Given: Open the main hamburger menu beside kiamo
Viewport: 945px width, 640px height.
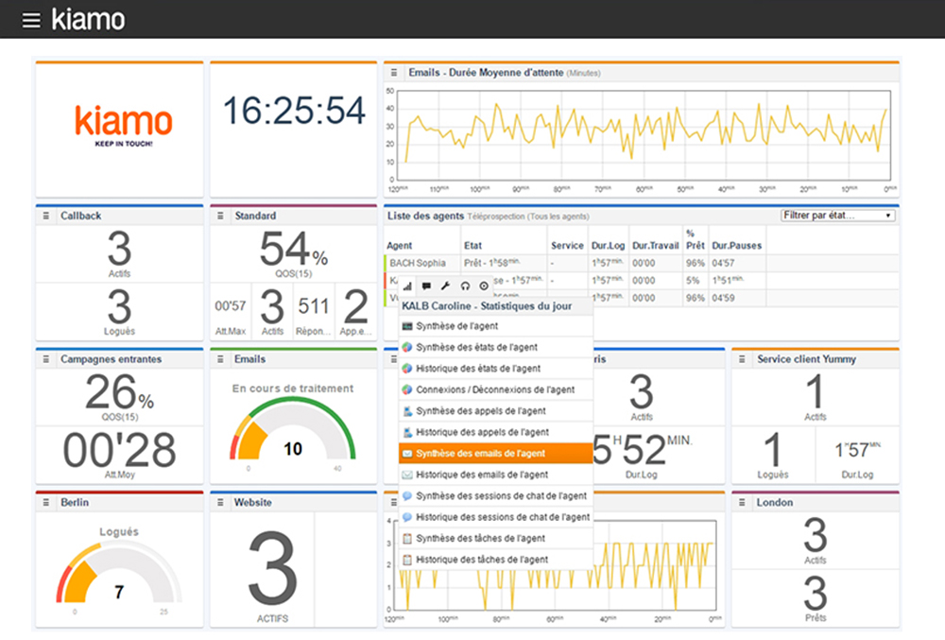Looking at the screenshot, I should click(31, 20).
